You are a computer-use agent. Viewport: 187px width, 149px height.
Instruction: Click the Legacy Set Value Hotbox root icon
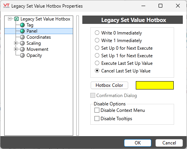pyautogui.click(x=16, y=19)
